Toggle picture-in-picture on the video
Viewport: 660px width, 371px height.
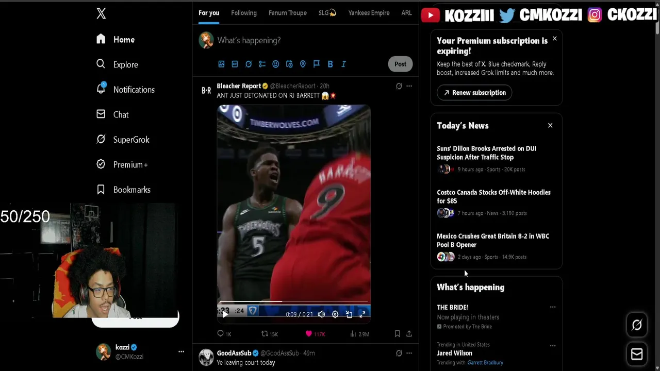349,314
